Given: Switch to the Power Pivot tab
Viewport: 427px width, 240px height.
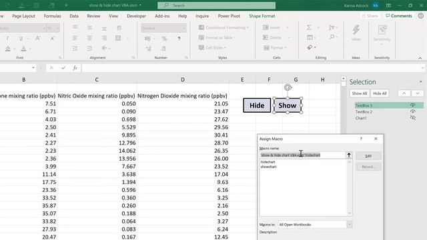Looking at the screenshot, I should (x=229, y=16).
